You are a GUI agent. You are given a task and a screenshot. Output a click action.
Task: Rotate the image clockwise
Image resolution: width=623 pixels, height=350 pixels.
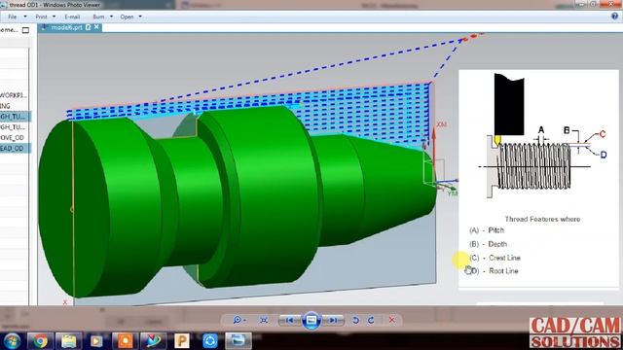point(371,320)
